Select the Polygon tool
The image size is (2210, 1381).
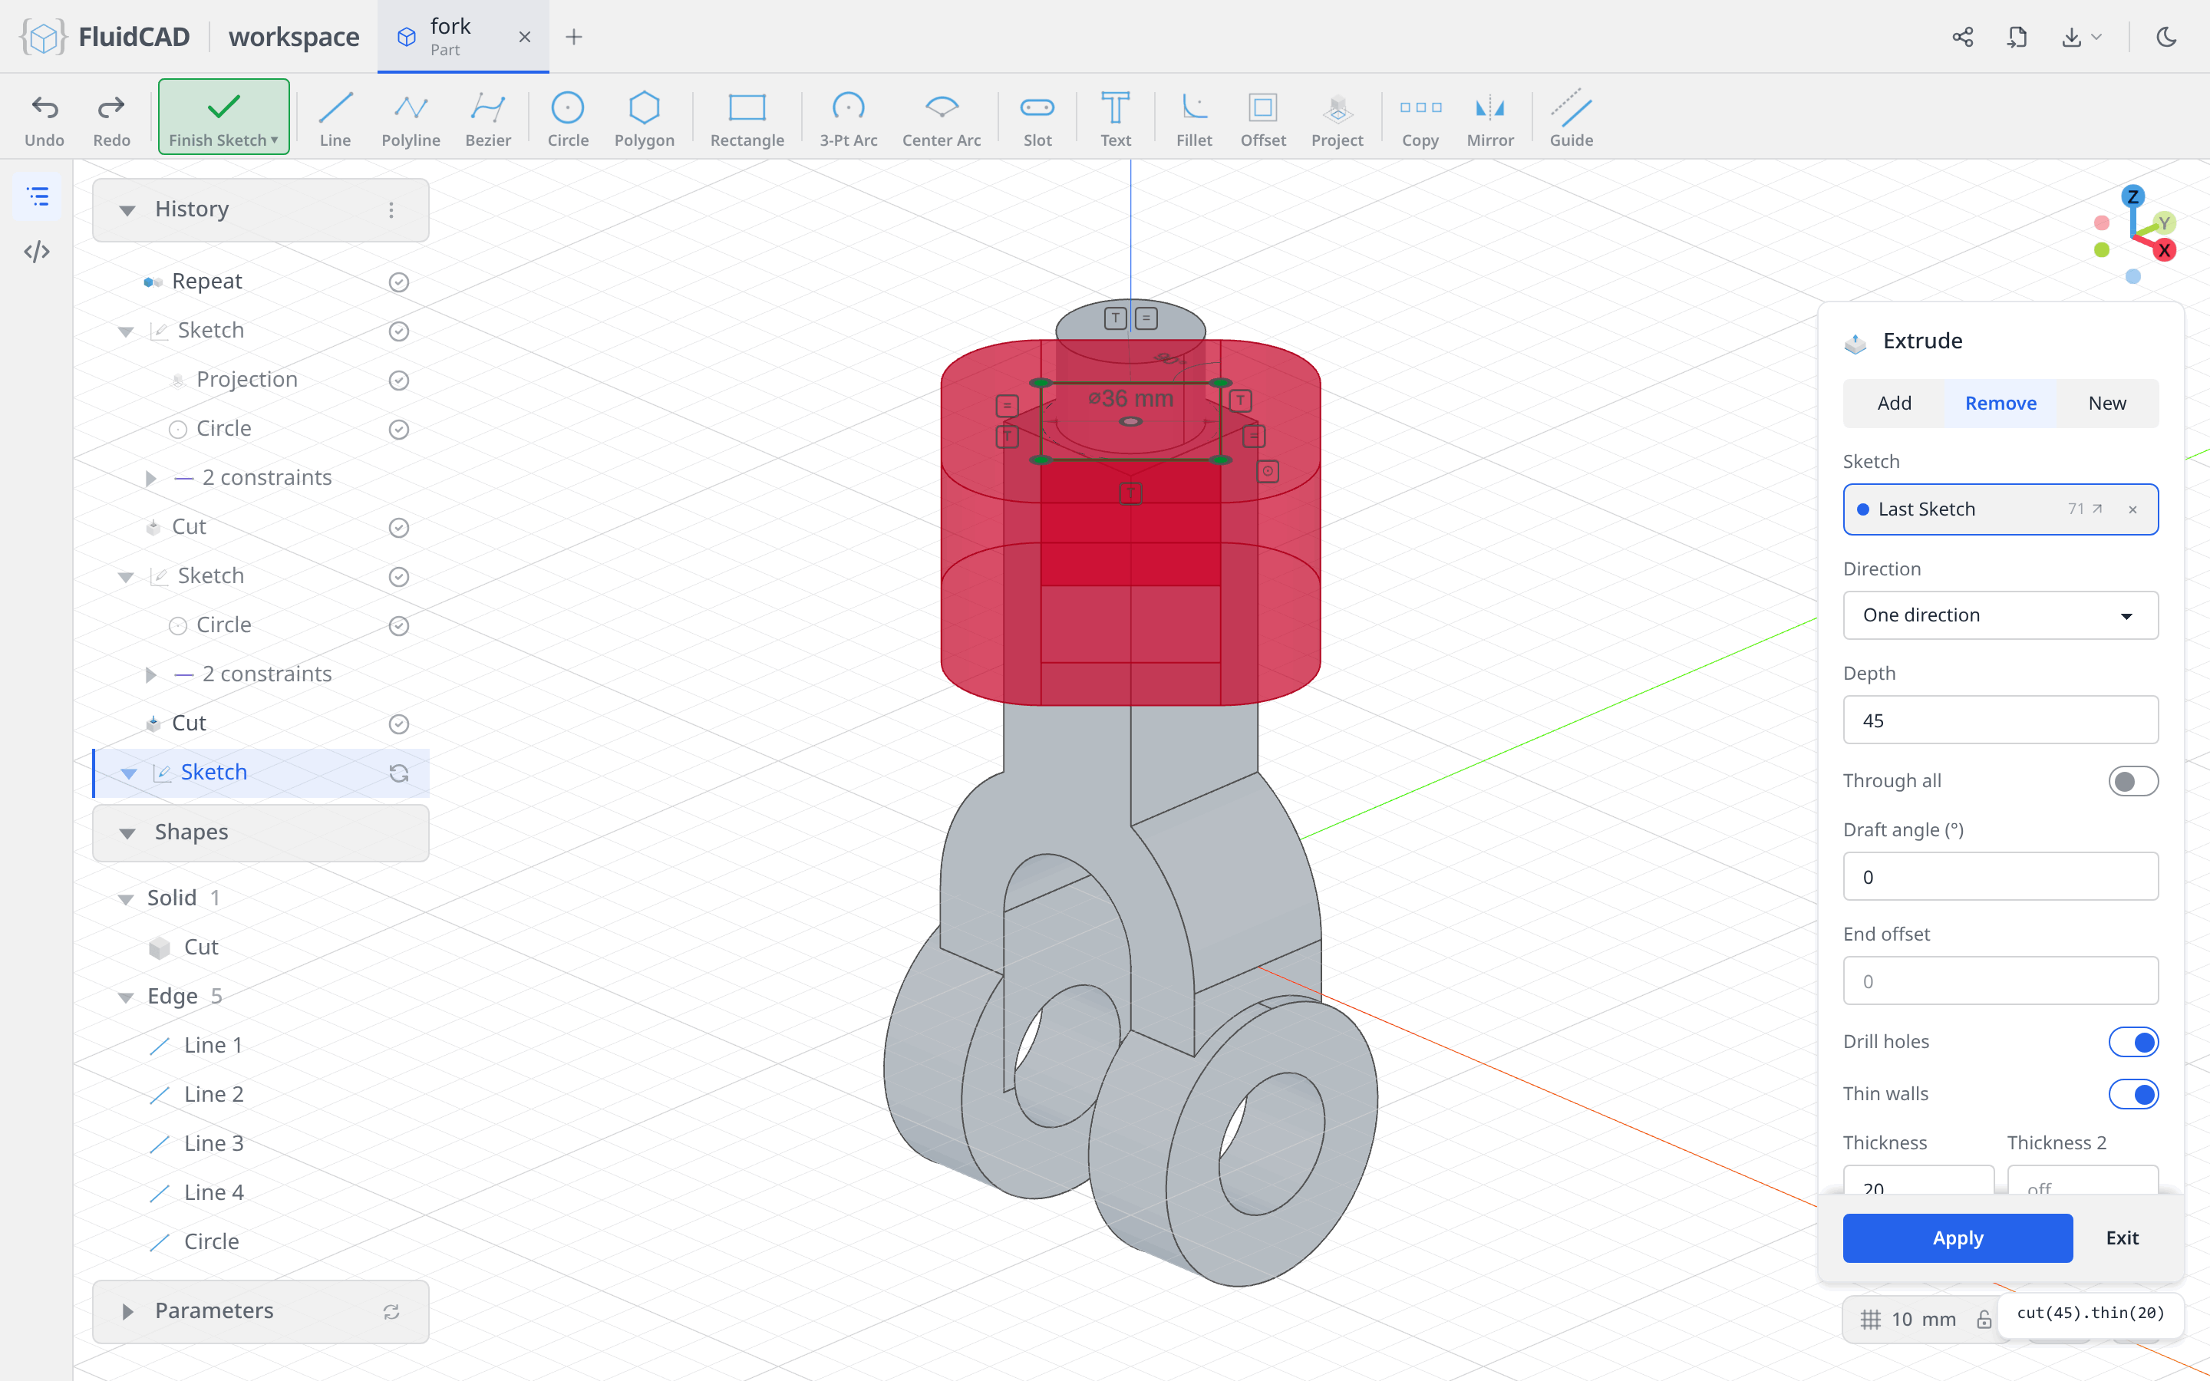coord(644,119)
